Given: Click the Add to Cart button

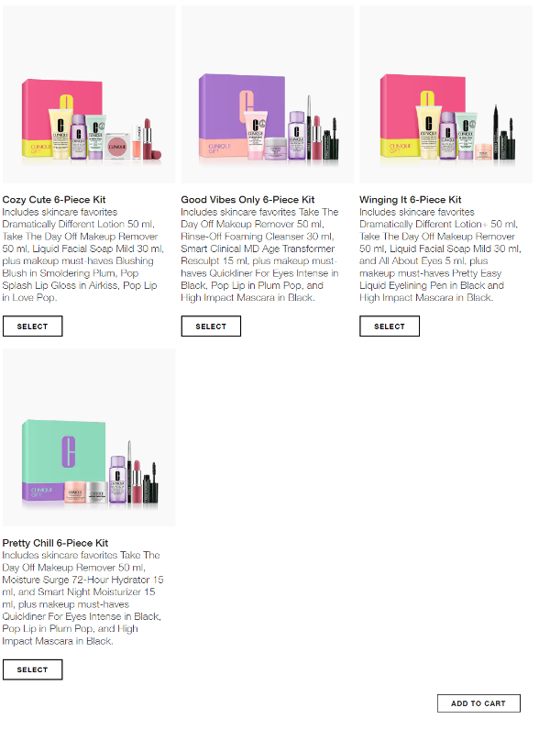Looking at the screenshot, I should 478,703.
